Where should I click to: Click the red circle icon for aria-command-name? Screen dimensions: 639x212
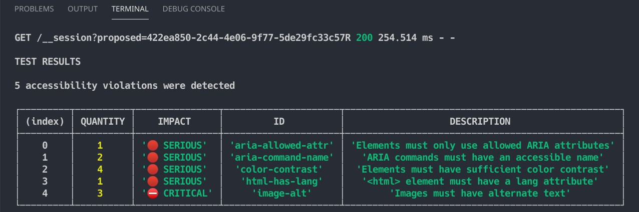coord(153,158)
